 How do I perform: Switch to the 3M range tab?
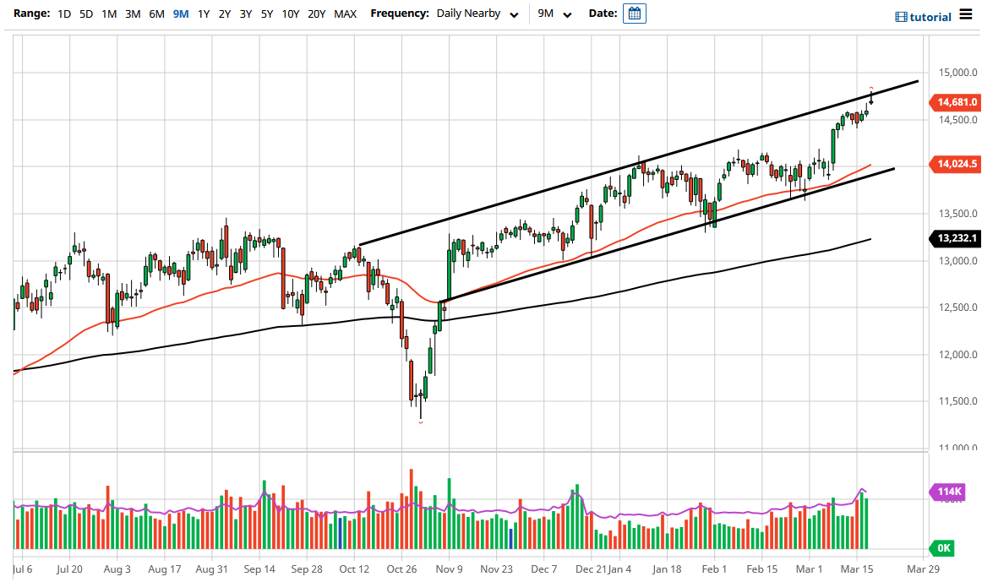pos(133,14)
